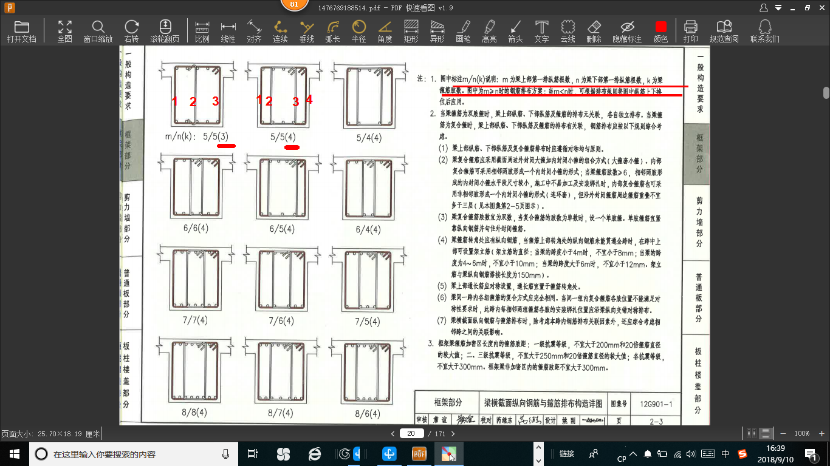This screenshot has height=466, width=830.
Task: Select the perpendicular 垂线 tool
Action: (306, 31)
